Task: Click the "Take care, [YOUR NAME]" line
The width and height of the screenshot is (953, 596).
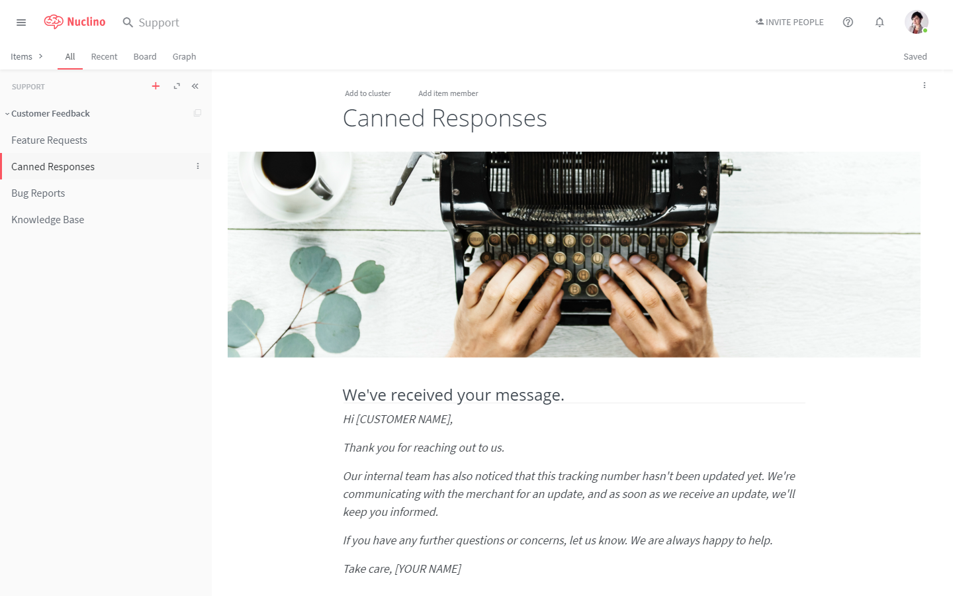Action: pyautogui.click(x=402, y=569)
